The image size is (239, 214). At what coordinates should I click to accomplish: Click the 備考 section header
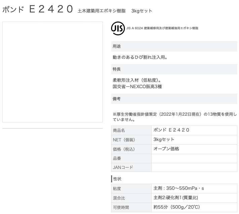[x=174, y=99]
